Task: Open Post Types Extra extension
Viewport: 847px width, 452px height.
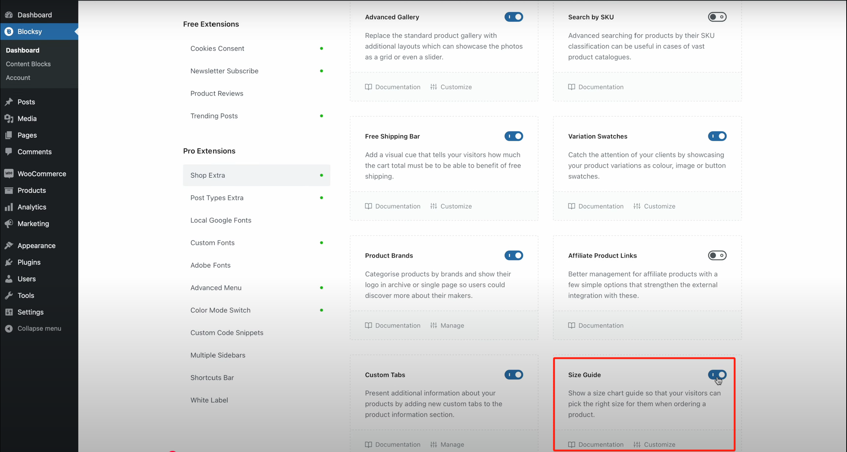Action: click(x=217, y=198)
